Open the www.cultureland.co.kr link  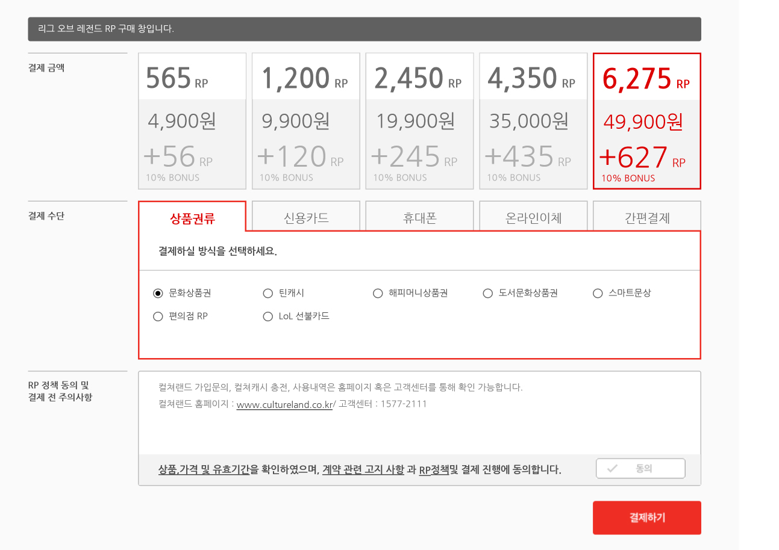coord(284,404)
